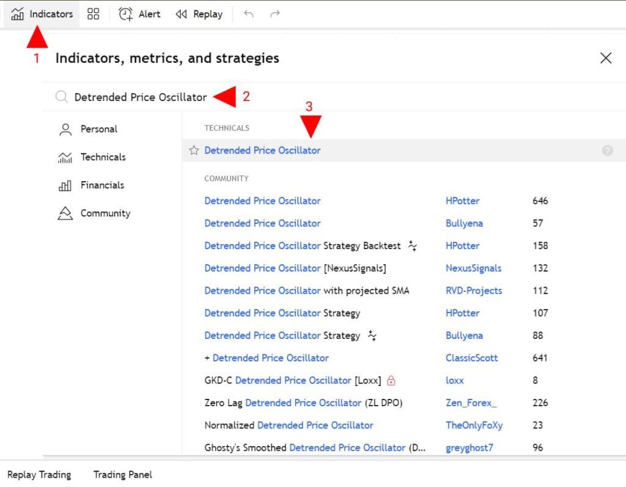
Task: Favorite Detrended Price Oscillator with star
Action: 194,151
